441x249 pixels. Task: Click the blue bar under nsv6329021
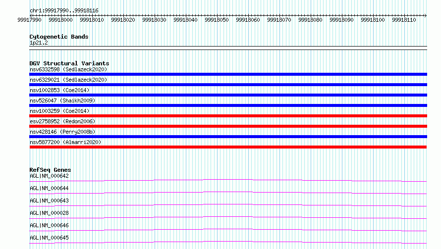point(228,85)
